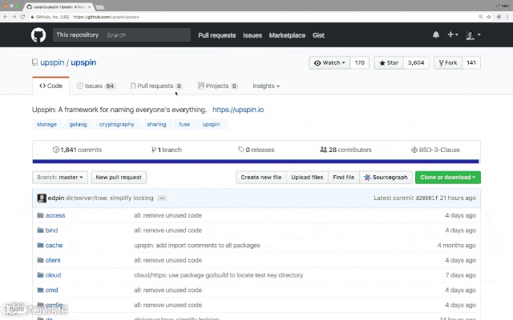Open latest commit d28681f
The image size is (513, 320).
tap(426, 198)
